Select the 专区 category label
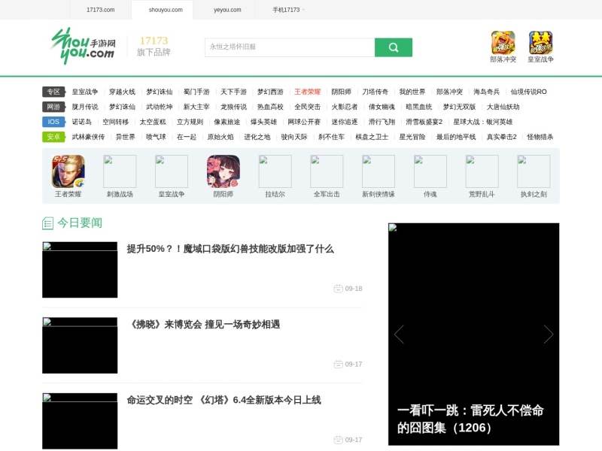The width and height of the screenshot is (602, 451). (53, 92)
